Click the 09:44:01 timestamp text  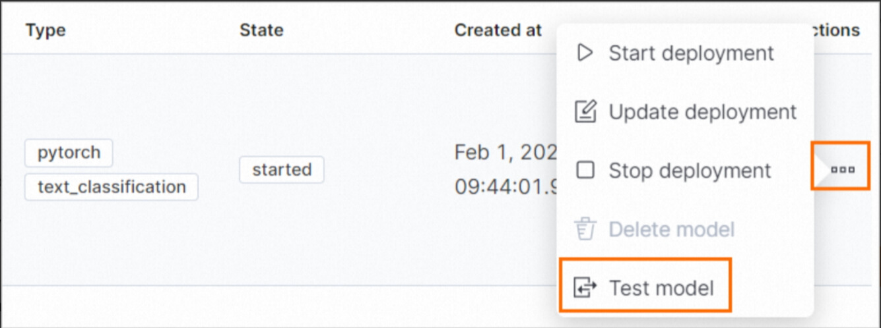tap(506, 187)
